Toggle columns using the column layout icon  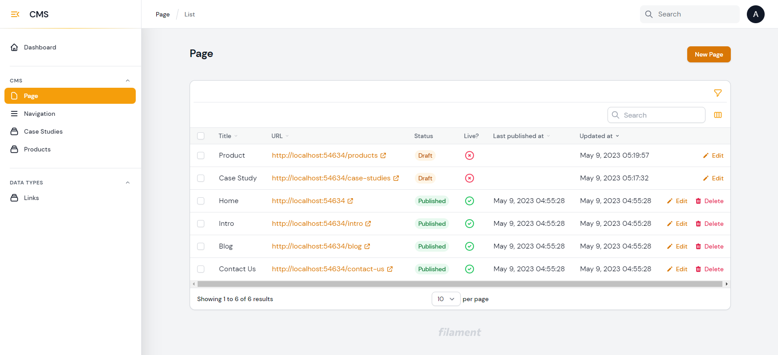pos(718,115)
